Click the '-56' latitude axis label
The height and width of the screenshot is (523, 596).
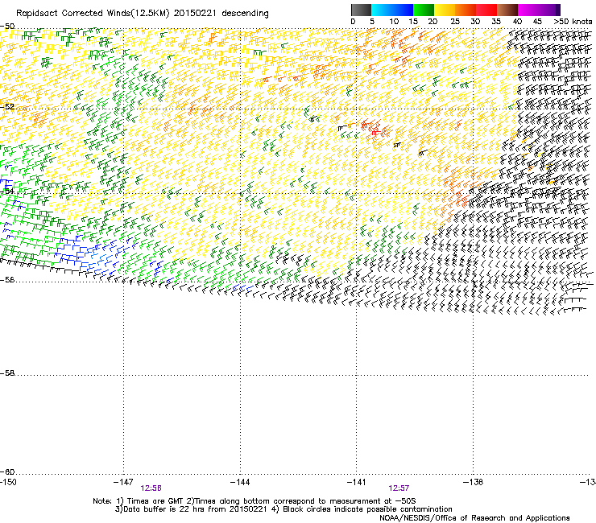(7, 279)
